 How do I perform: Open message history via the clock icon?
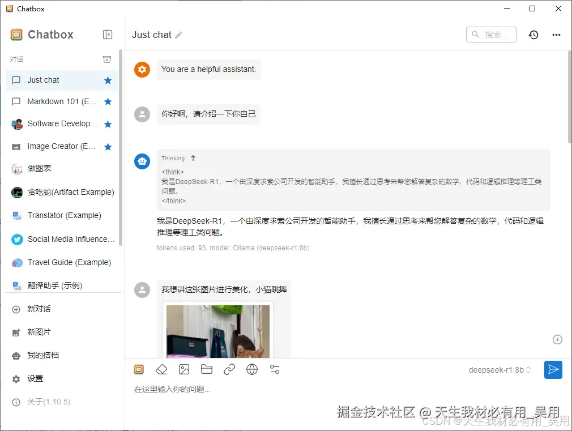tap(533, 35)
